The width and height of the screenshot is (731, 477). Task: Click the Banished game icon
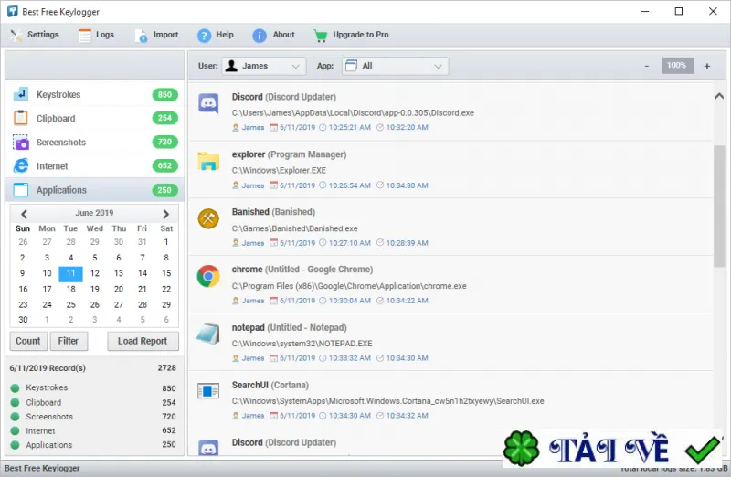point(208,218)
